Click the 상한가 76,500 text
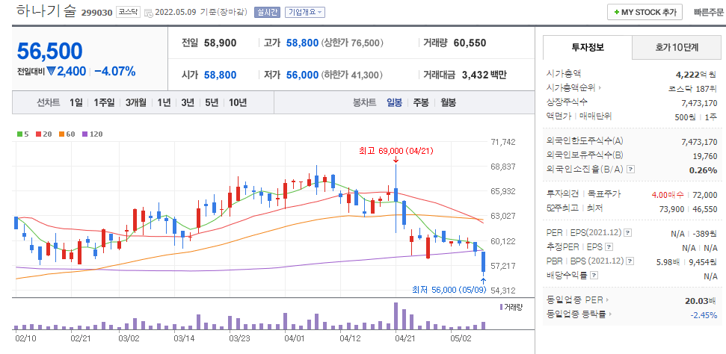726x354 pixels. pos(352,43)
